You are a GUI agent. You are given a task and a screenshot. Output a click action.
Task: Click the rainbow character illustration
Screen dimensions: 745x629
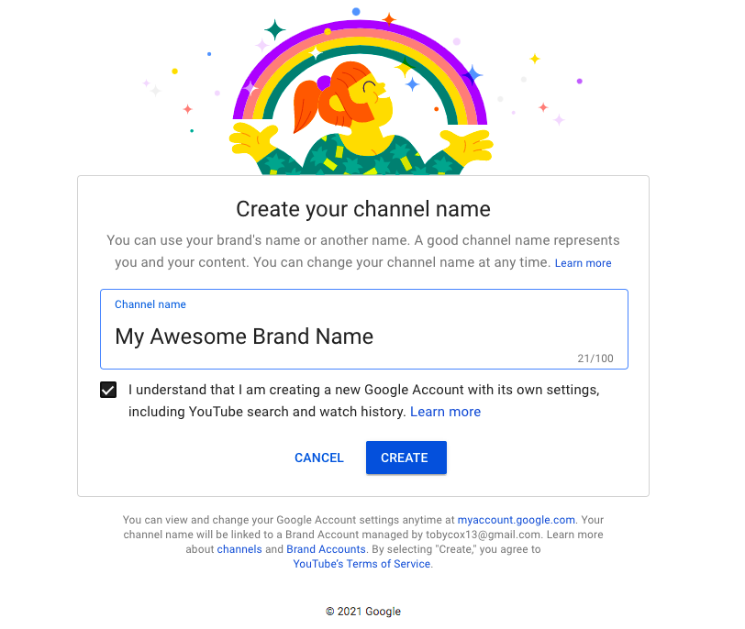point(361,95)
